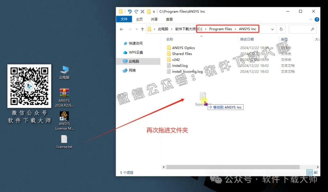Screen dimensions: 328x192
Task: Click the back navigation arrow
Action: tap(122, 29)
